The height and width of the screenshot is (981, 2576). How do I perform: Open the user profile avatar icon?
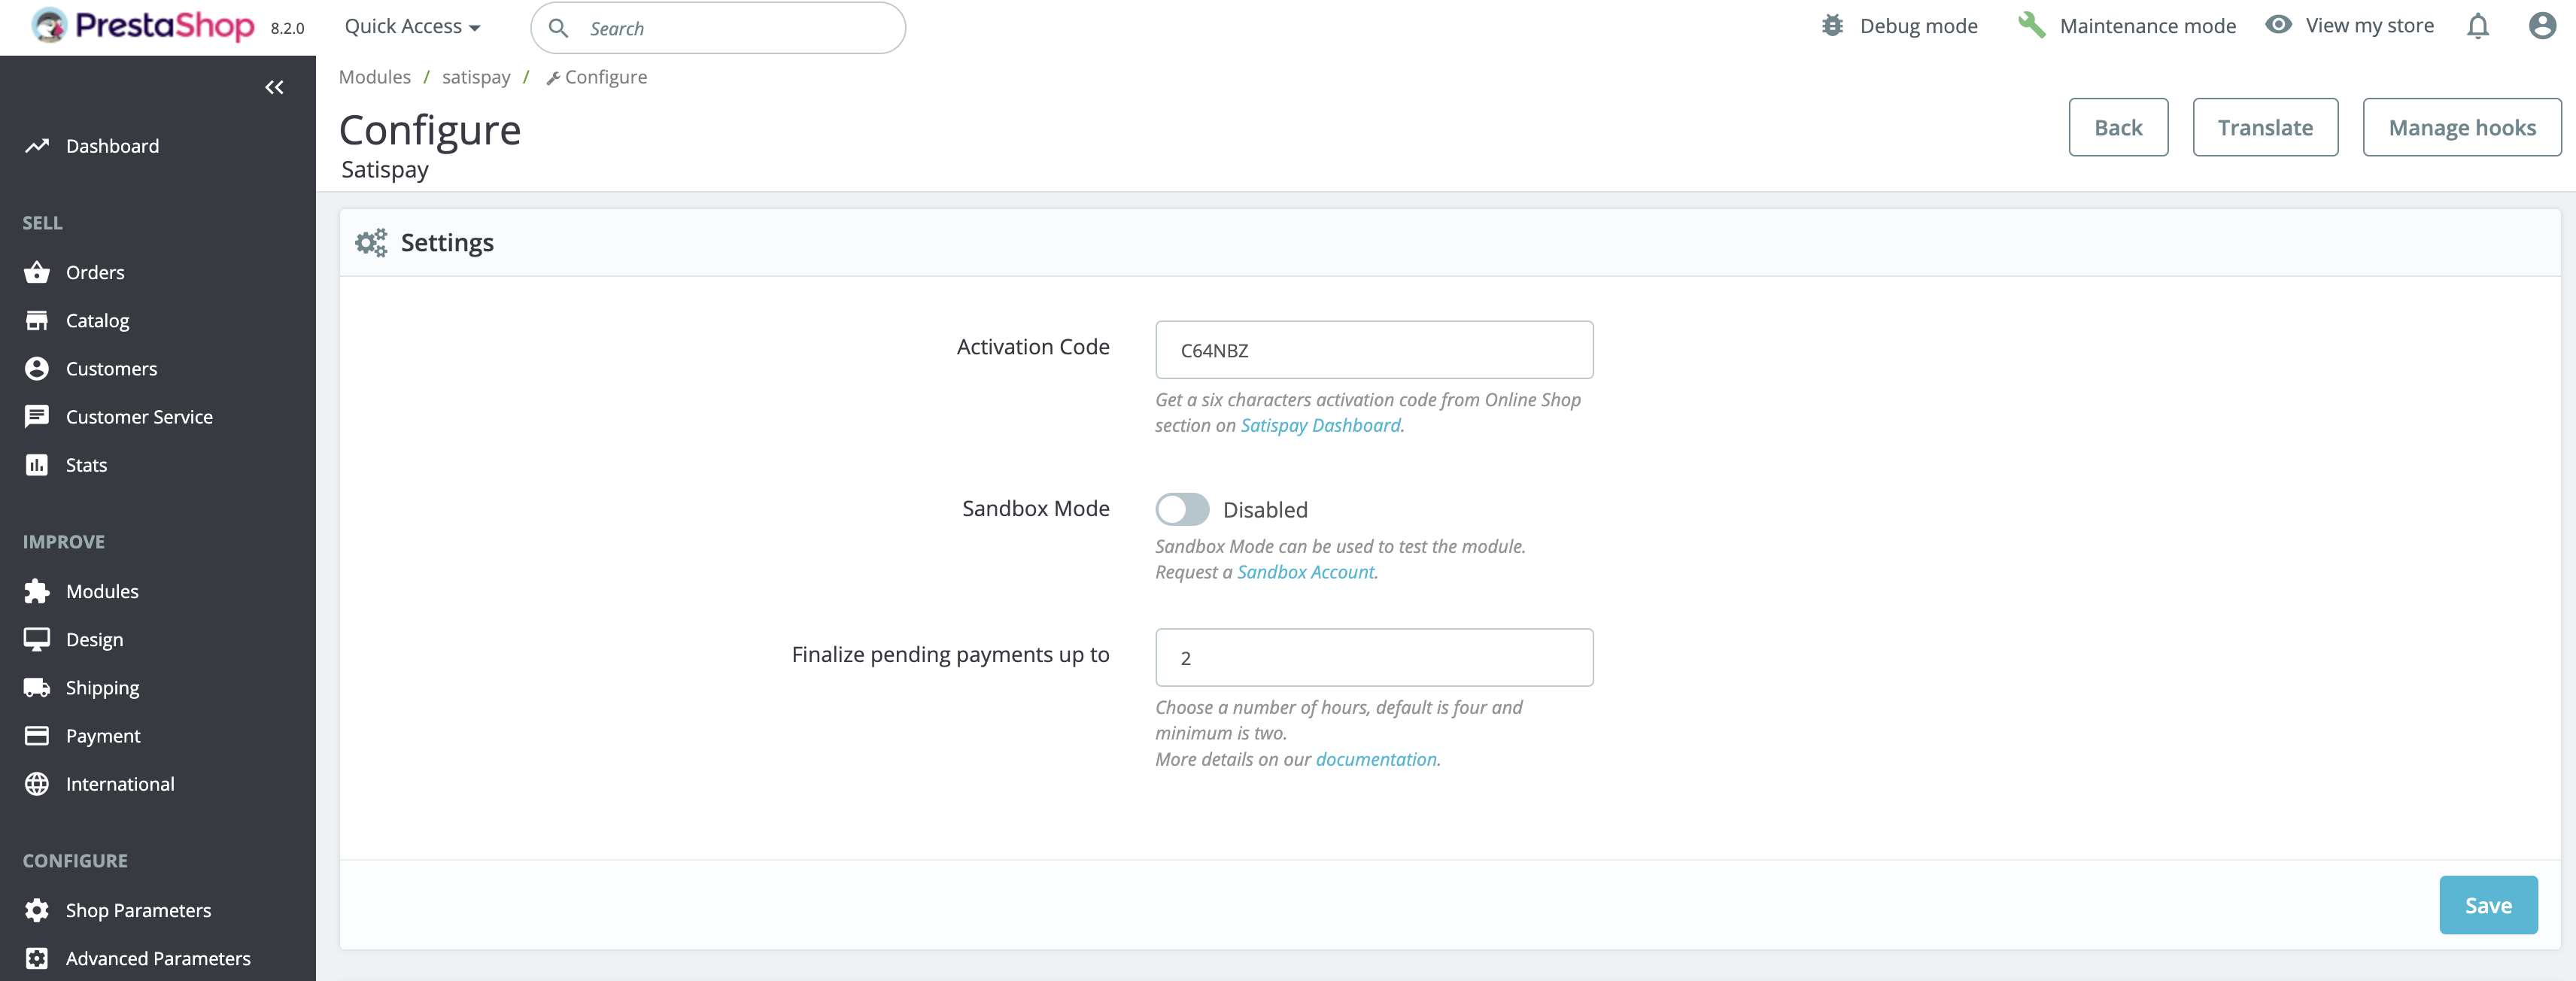pos(2541,26)
